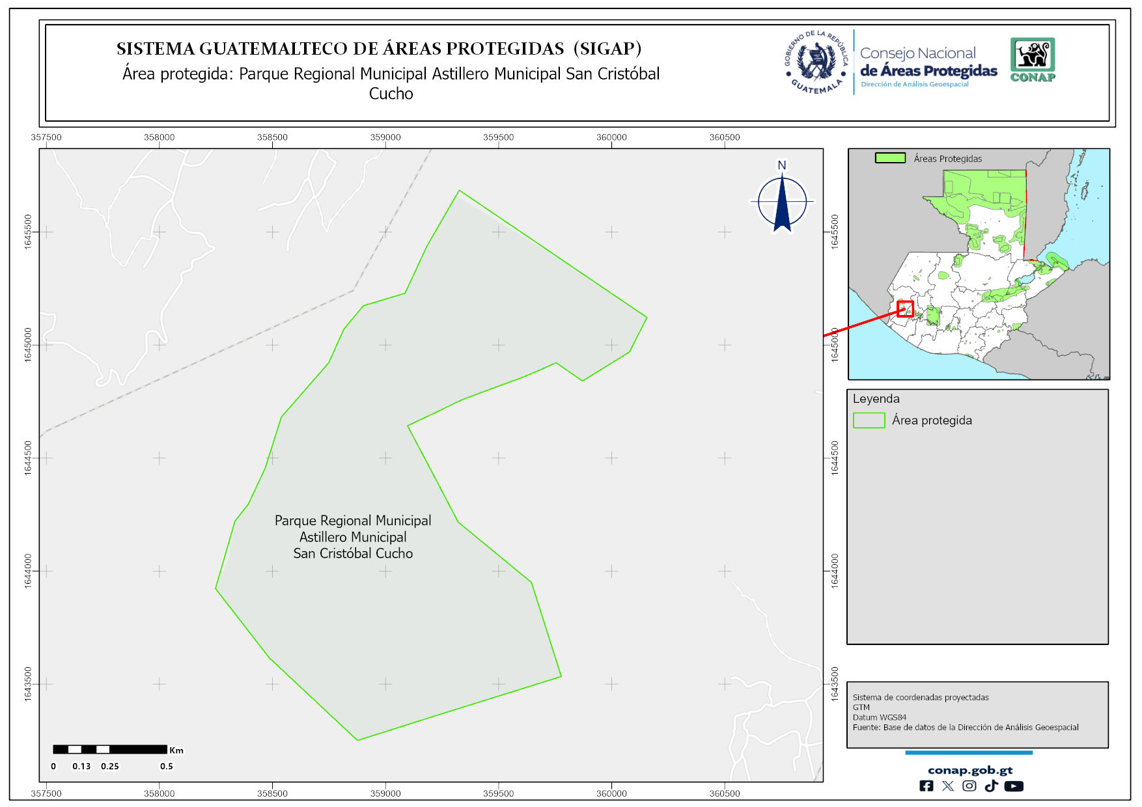Open the conap.gob.gt website link
The width and height of the screenshot is (1142, 807).
click(x=969, y=771)
